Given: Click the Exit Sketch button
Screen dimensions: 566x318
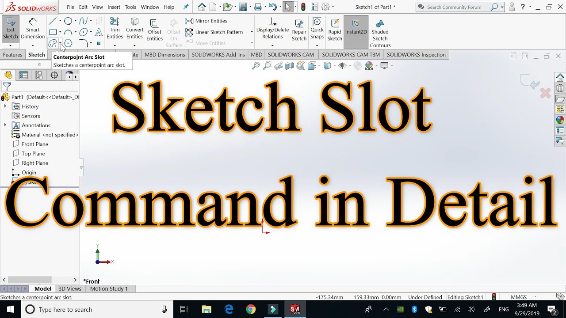Looking at the screenshot, I should point(10,29).
